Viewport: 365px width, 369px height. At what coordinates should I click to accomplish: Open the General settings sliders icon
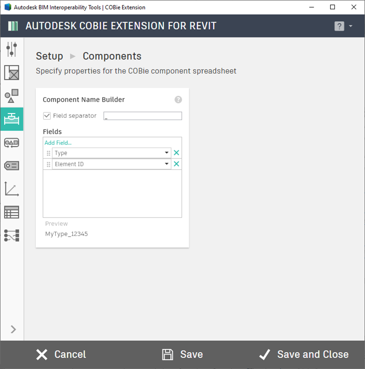[x=12, y=49]
